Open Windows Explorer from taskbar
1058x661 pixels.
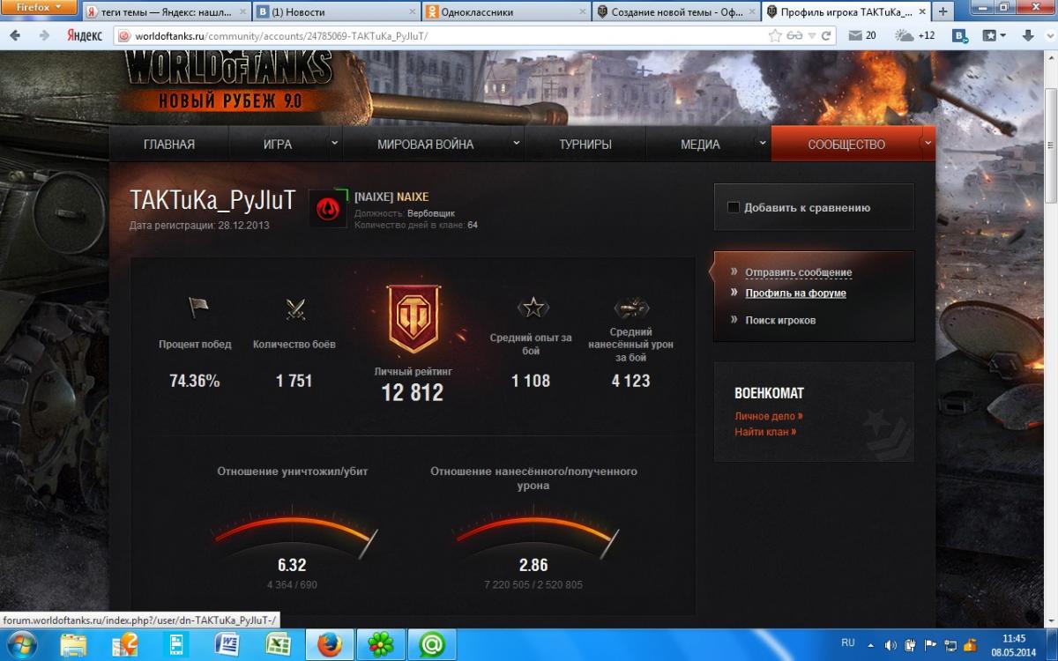74,644
